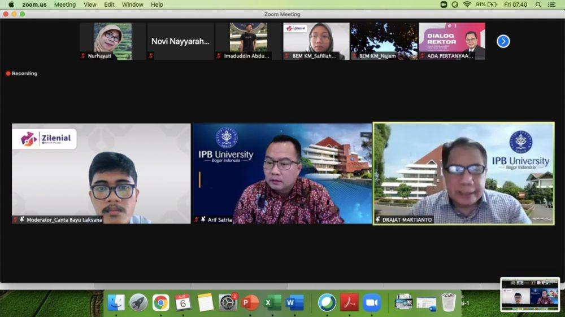Click BEM KM_Najam's muted microphone icon
The width and height of the screenshot is (565, 317).
coord(355,56)
